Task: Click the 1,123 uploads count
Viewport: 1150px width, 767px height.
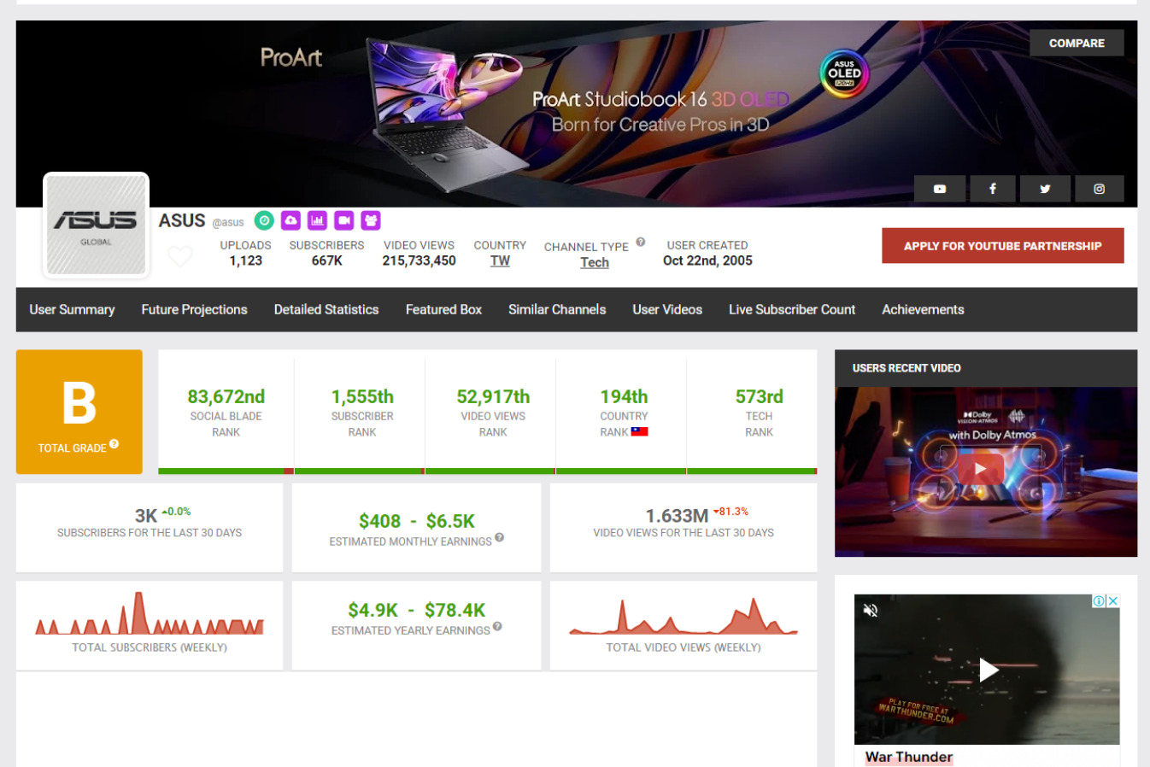Action: tap(245, 261)
